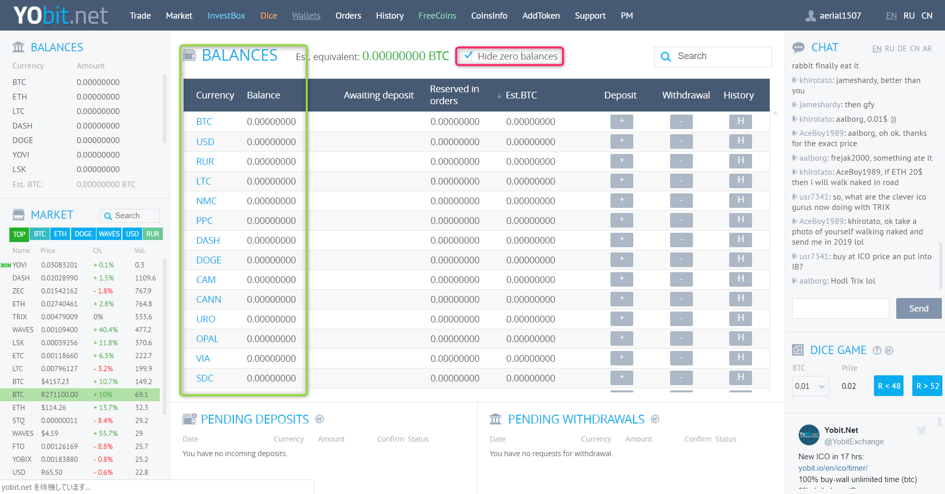Click the chat message input field

pos(840,308)
